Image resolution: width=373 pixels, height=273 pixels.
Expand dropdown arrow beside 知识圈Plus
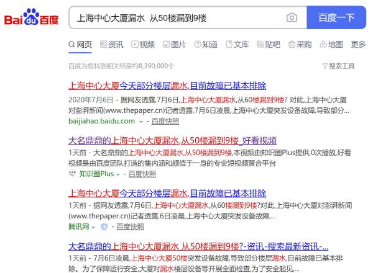pyautogui.click(x=118, y=174)
